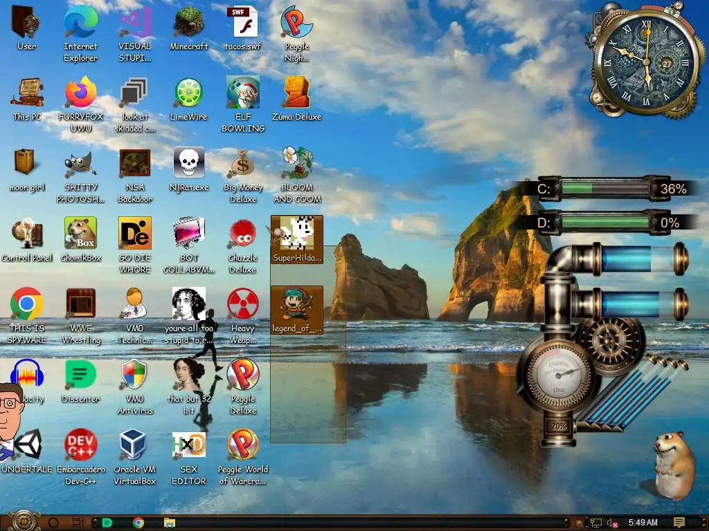Launch the Internet Explorer (Edge) shortcut
This screenshot has width=709, height=531.
click(x=80, y=33)
